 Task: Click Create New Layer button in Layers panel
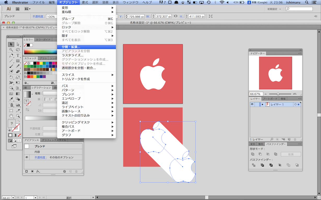289,140
